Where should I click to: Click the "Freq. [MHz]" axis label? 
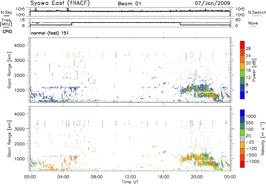point(6,23)
